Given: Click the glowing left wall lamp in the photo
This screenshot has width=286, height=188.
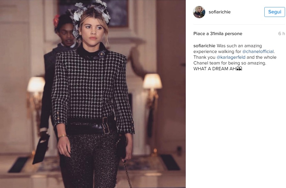Looking at the screenshot, I should [36, 84].
